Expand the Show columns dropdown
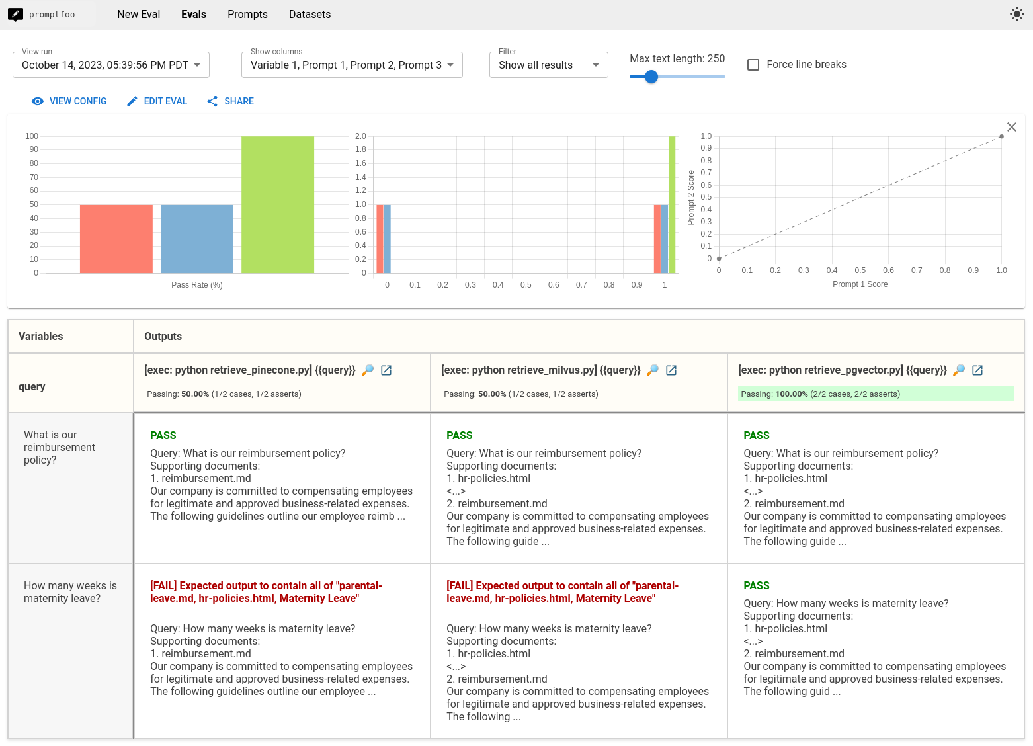The image size is (1033, 746). pyautogui.click(x=352, y=65)
